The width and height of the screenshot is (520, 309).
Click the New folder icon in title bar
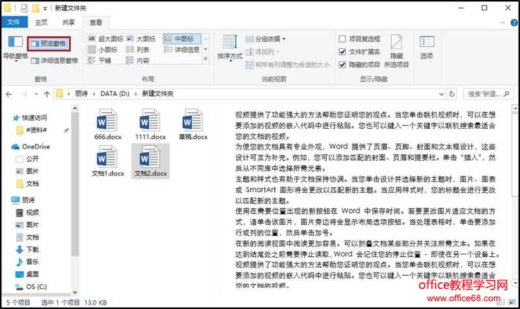click(x=36, y=8)
